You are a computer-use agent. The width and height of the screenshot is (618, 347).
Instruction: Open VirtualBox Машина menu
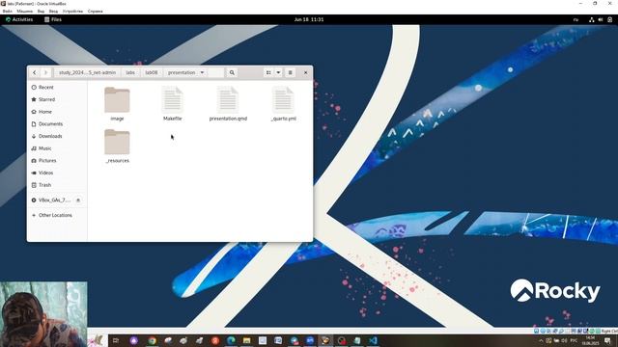coord(25,11)
